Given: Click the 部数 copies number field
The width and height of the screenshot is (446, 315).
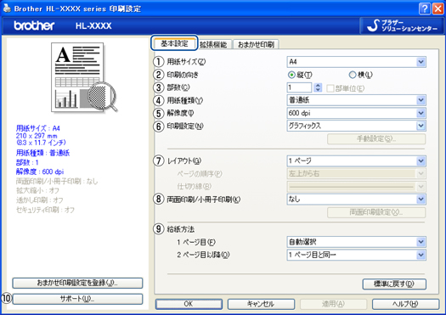Looking at the screenshot, I should (299, 87).
